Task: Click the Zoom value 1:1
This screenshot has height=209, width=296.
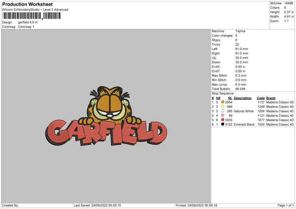Action: tap(286, 21)
